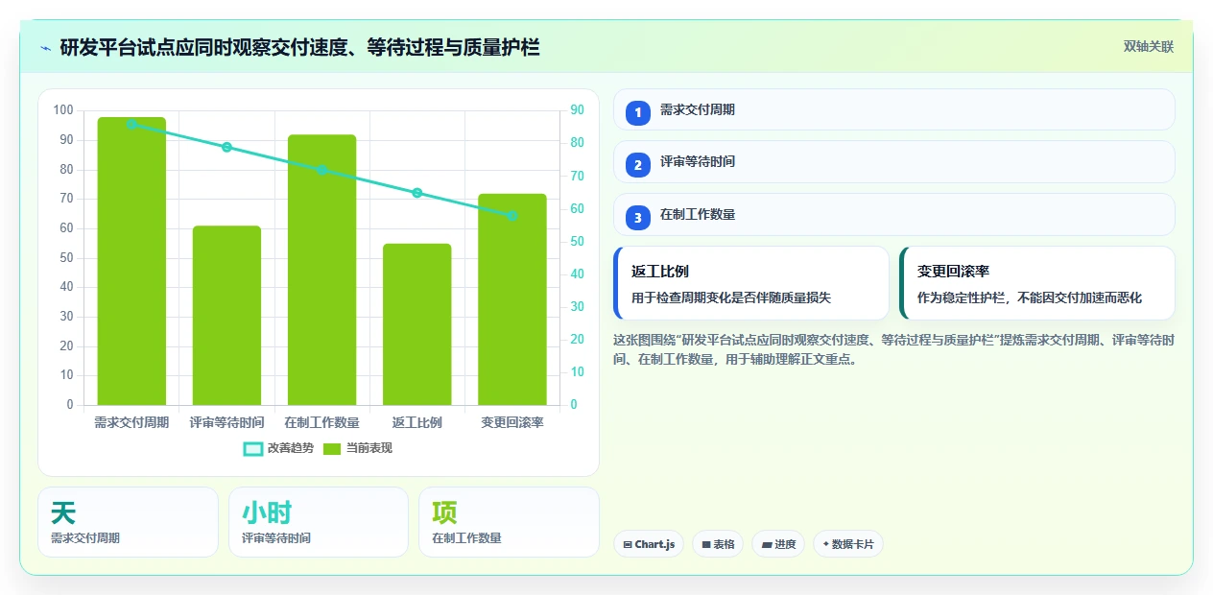1213x595 pixels.
Task: Click the text 用于检查周期变化是否伴随质量损失
Action: 731,297
